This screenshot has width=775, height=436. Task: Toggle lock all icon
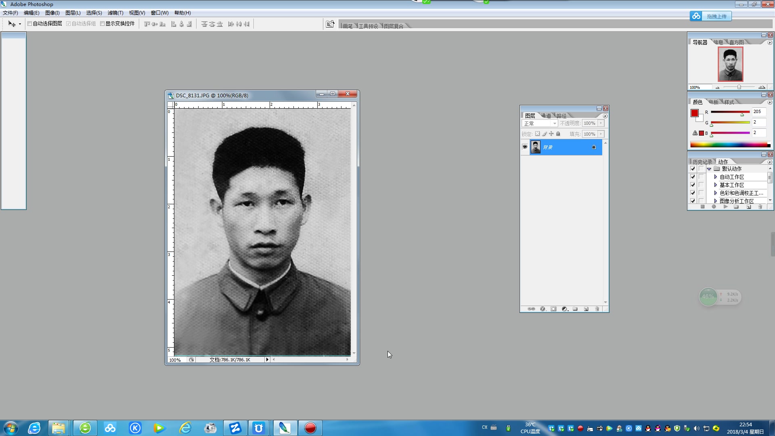[558, 134]
